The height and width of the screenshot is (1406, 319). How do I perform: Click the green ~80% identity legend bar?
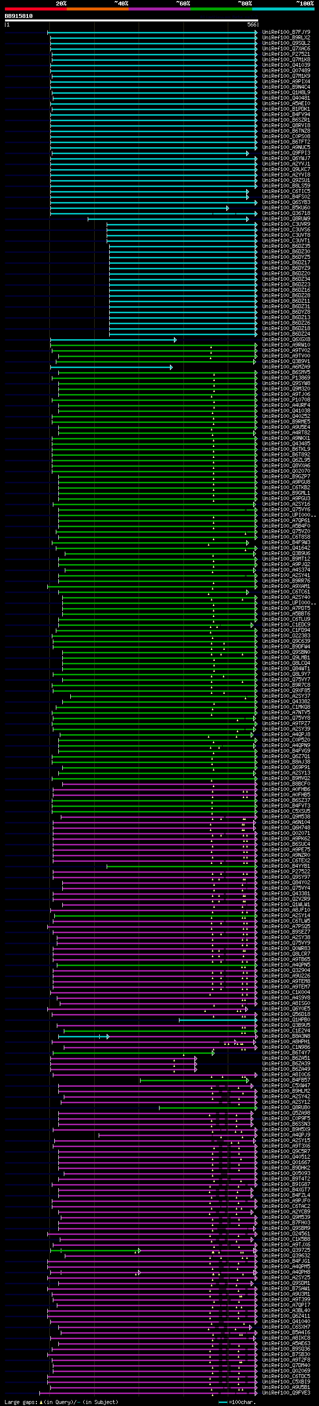221,9
